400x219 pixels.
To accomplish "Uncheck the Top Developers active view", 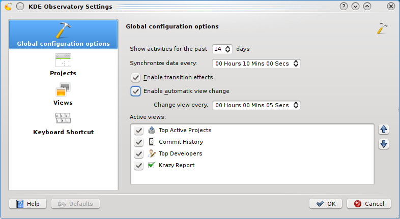I will tap(138, 154).
